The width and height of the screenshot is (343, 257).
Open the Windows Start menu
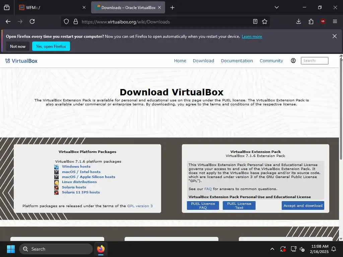(11, 249)
